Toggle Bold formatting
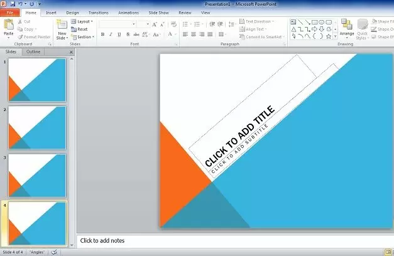The height and width of the screenshot is (256, 394). [102, 34]
